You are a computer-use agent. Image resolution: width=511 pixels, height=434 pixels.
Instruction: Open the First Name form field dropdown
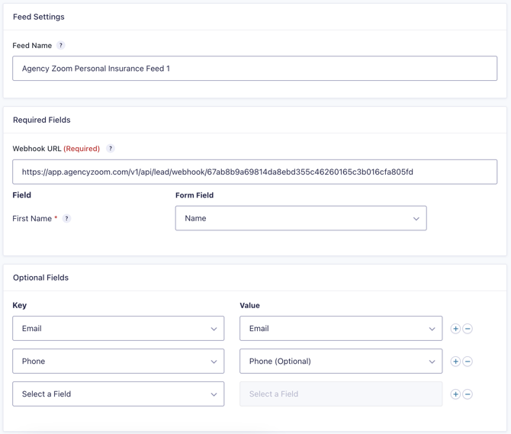(x=300, y=218)
